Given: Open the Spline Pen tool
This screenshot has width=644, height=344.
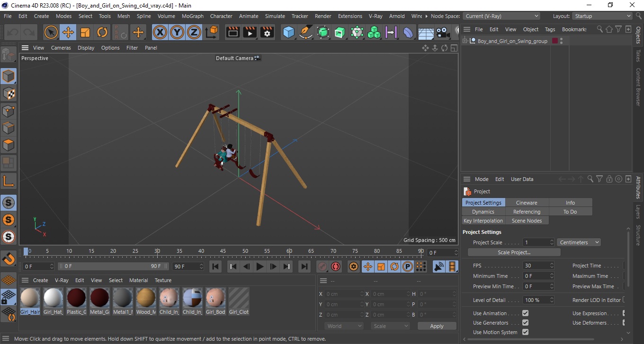Looking at the screenshot, I should coord(306,32).
